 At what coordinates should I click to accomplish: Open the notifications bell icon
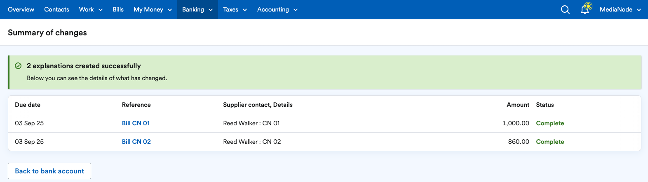point(585,9)
